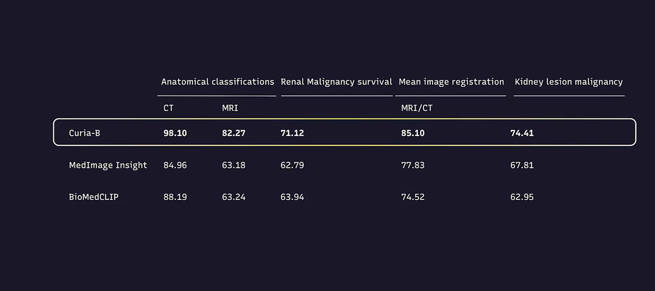Screen dimensions: 655x291
Task: Click the Renal Malignancy survival header
Action: click(337, 82)
